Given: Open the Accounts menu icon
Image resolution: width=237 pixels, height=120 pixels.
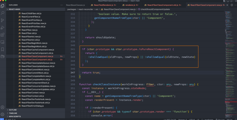Looking at the screenshot, I should pyautogui.click(x=2, y=107).
